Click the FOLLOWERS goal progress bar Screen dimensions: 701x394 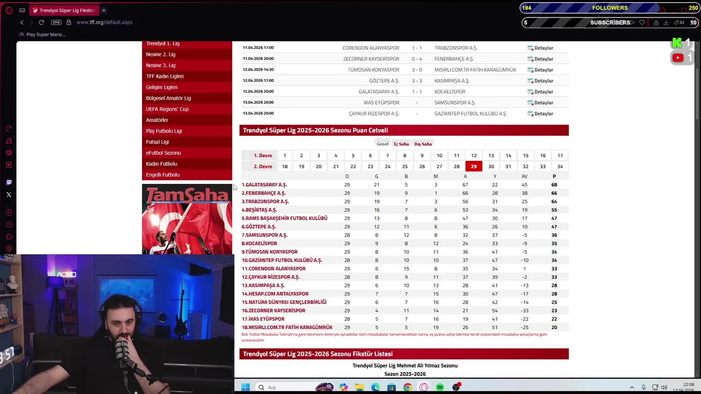tap(610, 8)
